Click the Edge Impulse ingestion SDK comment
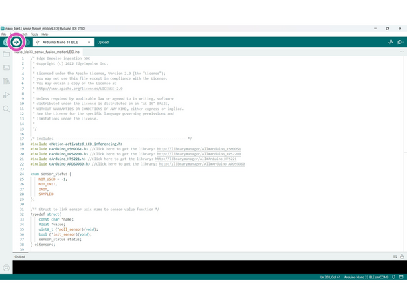 click(x=60, y=58)
